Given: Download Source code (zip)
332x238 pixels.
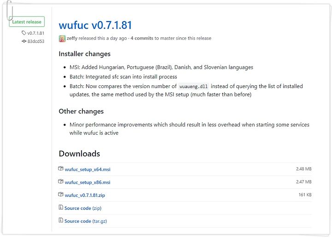Looking at the screenshot, I should [x=83, y=208].
